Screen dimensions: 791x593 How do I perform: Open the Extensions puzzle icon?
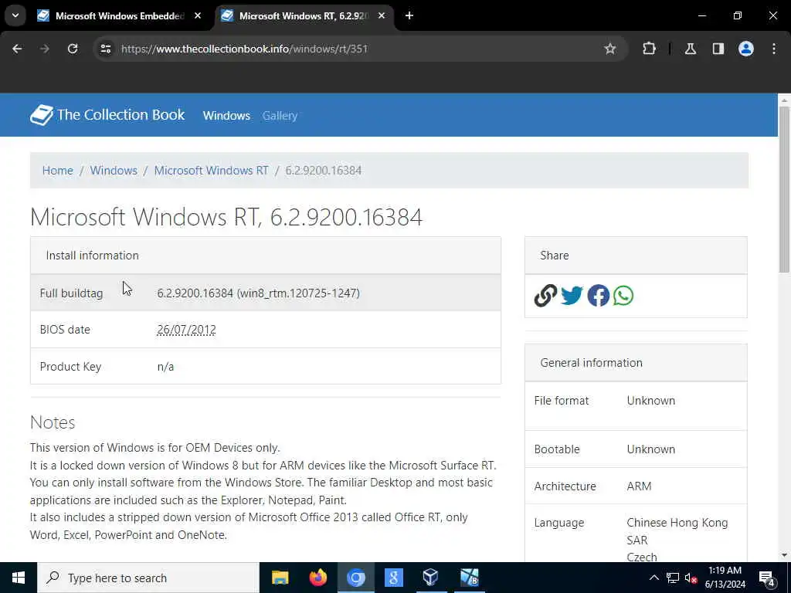649,49
